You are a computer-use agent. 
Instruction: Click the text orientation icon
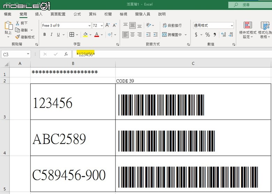click(149, 25)
